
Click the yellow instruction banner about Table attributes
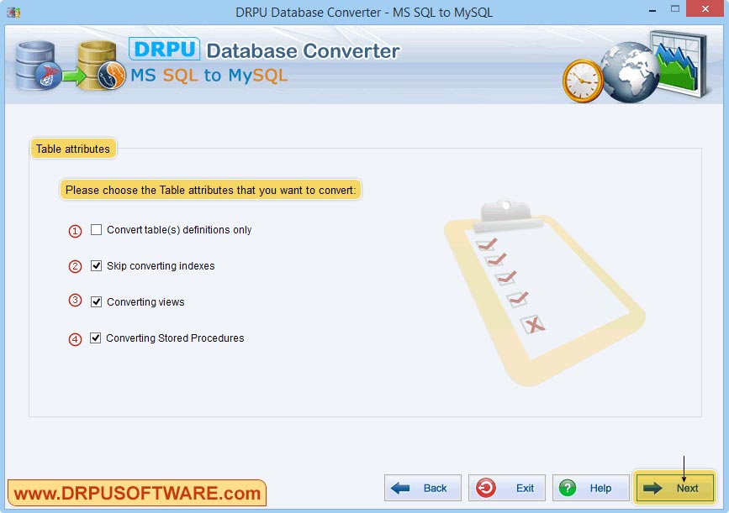click(x=210, y=190)
